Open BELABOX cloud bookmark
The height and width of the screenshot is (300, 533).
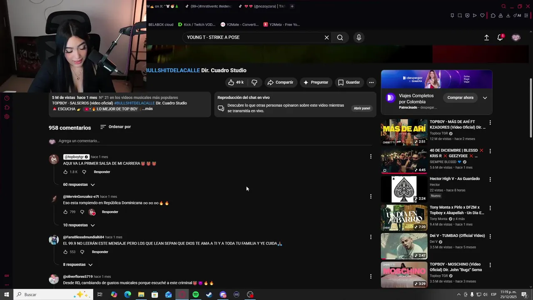pyautogui.click(x=160, y=25)
